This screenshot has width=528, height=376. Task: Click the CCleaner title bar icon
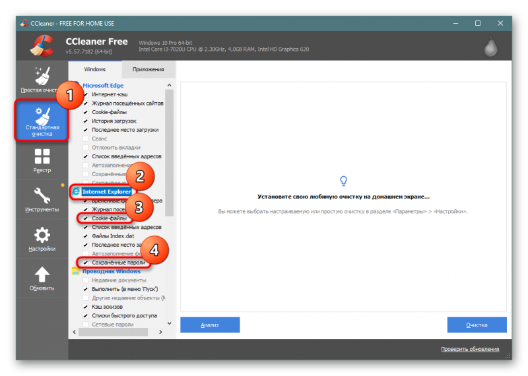(x=24, y=23)
